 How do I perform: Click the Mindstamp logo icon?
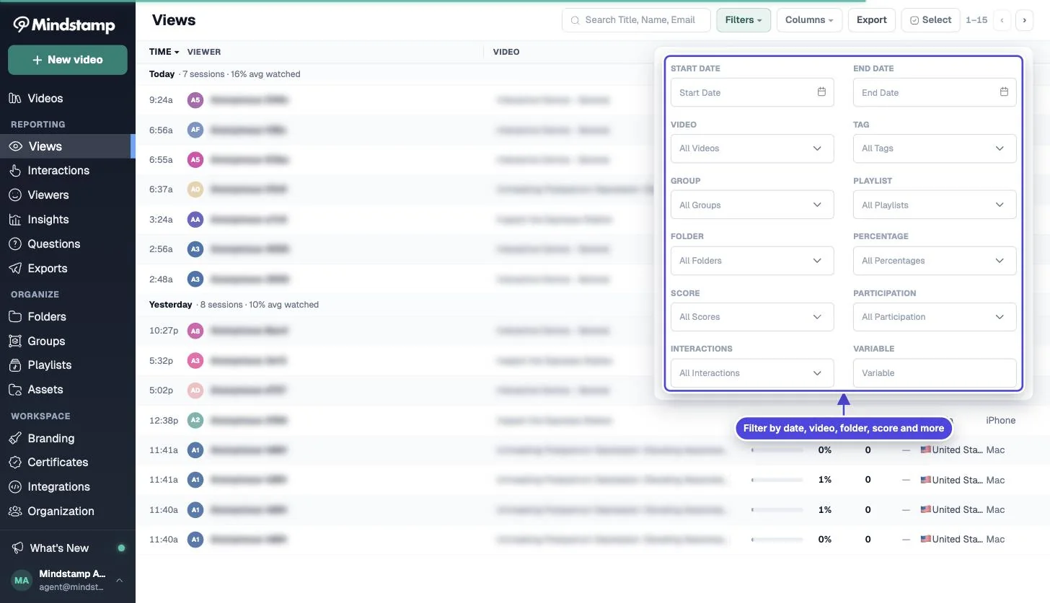pos(21,24)
